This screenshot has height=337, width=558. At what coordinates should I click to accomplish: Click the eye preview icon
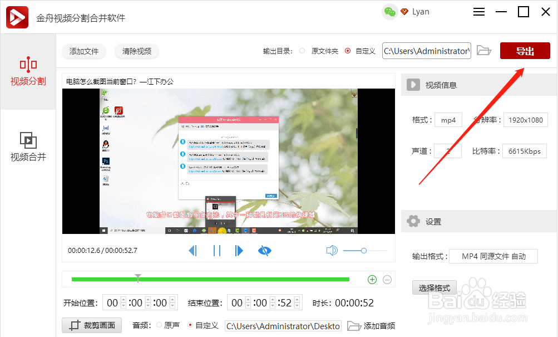(x=264, y=251)
